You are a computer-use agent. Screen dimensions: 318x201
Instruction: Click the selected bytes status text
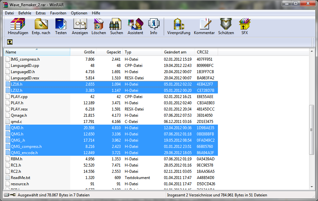point(53,195)
